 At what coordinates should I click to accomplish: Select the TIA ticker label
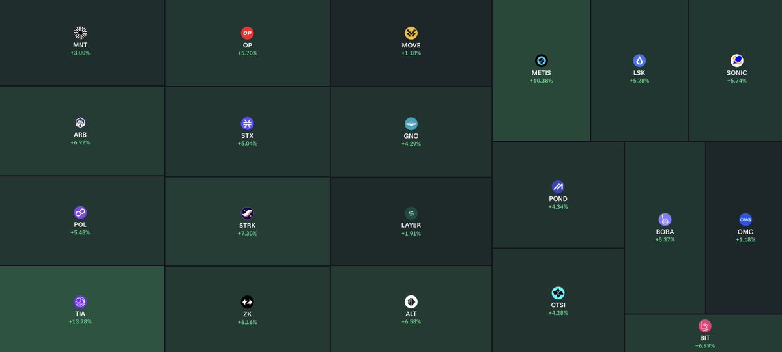pos(80,314)
